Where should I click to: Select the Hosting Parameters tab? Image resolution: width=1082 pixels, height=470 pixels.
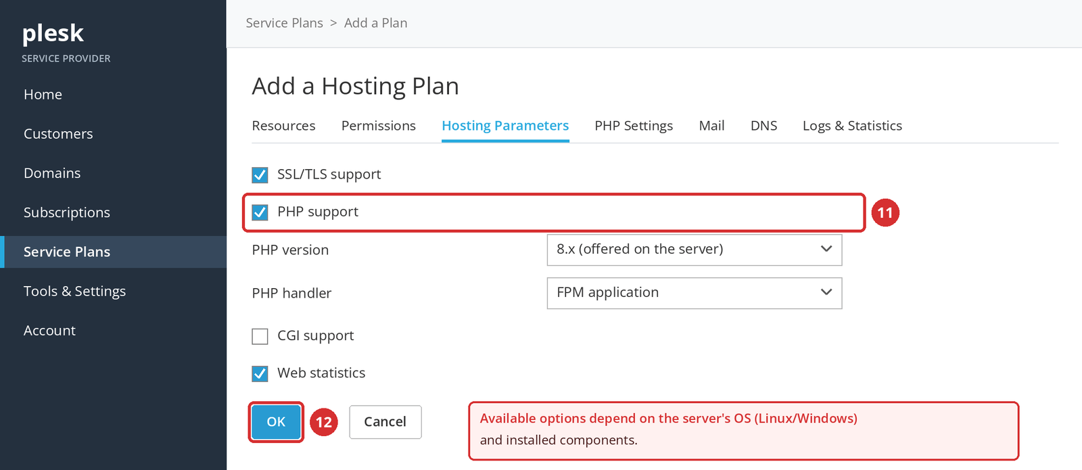tap(505, 126)
